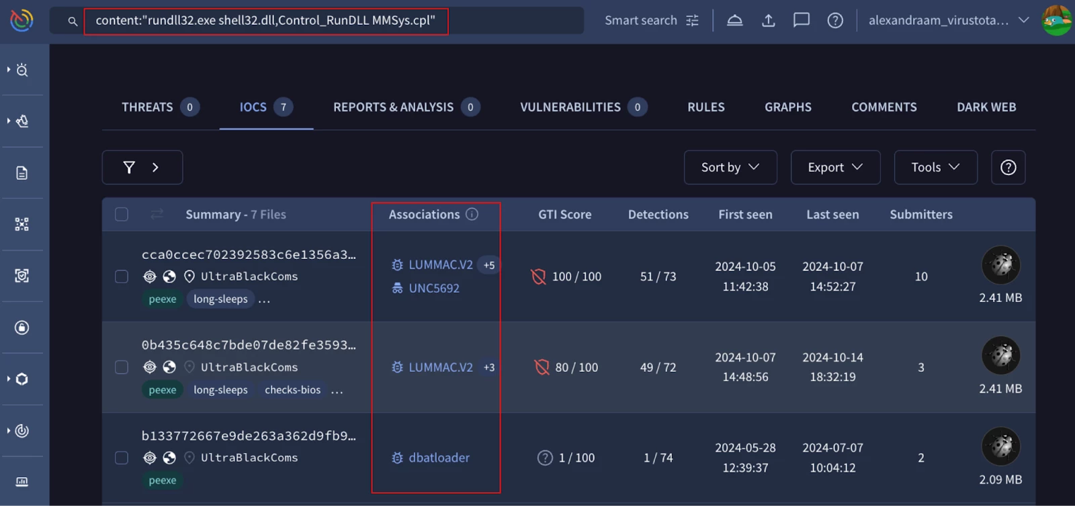Screen dimensions: 1075x506
Task: Click the upload file icon
Action: coord(769,21)
